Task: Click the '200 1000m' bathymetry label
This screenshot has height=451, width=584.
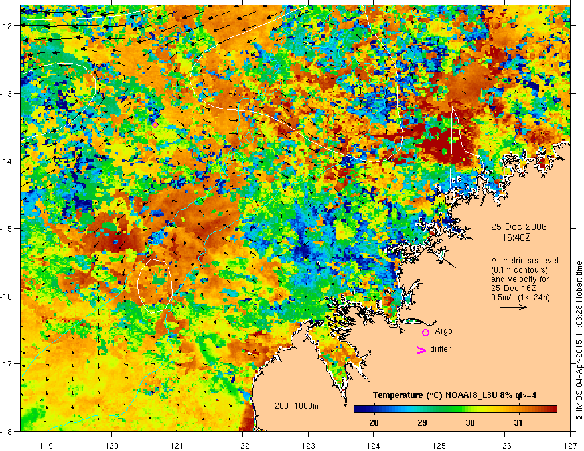Action: (297, 406)
